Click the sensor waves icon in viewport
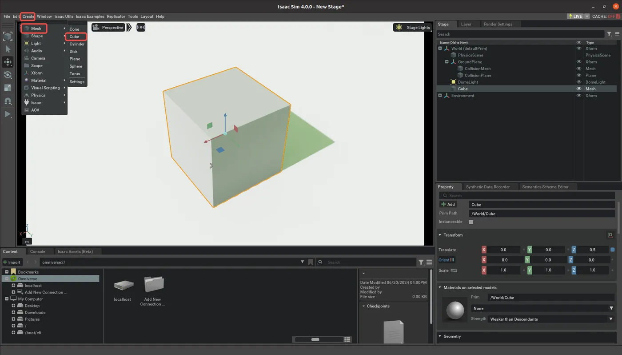This screenshot has height=355, width=622. click(x=141, y=28)
